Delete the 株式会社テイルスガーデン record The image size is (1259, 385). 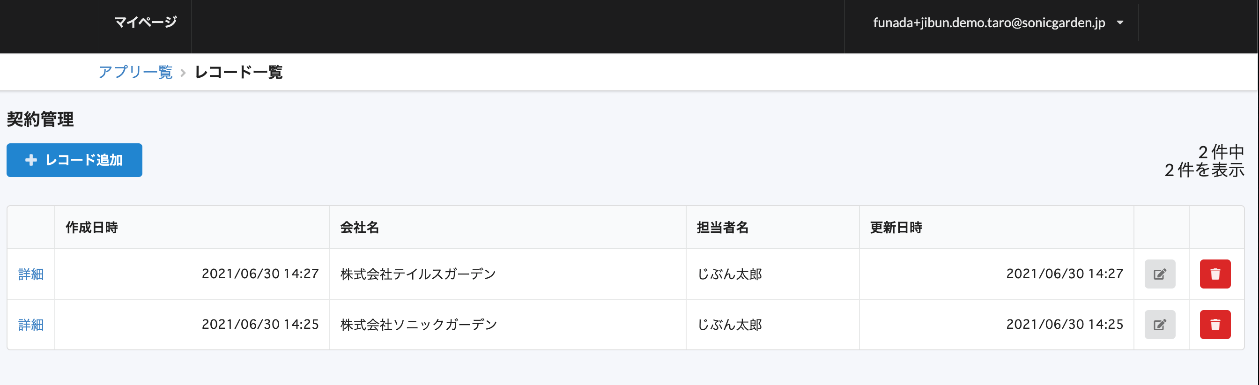point(1215,274)
